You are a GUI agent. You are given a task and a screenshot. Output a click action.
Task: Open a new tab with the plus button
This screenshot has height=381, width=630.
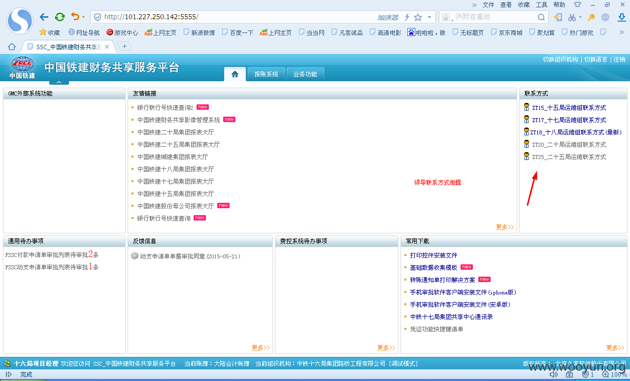[x=125, y=46]
